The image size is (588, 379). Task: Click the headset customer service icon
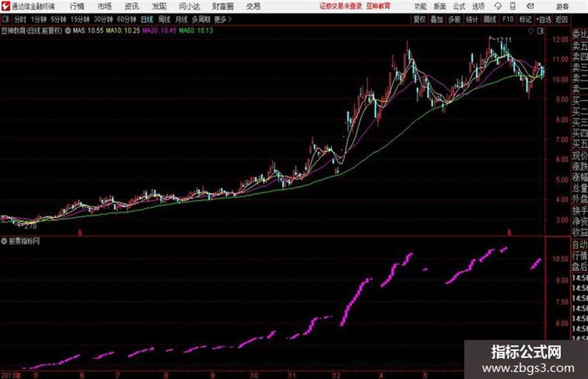(498, 6)
